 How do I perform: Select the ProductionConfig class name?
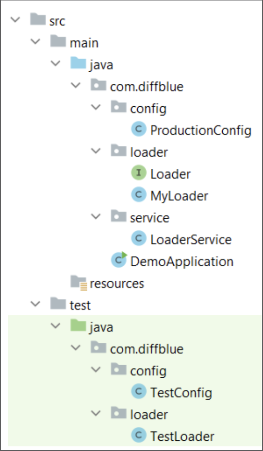(201, 130)
